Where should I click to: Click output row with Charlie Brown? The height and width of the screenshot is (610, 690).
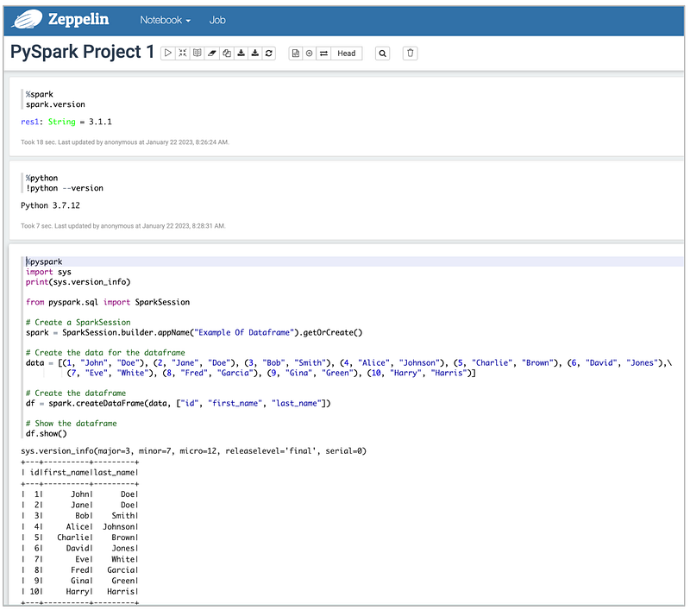(79, 538)
